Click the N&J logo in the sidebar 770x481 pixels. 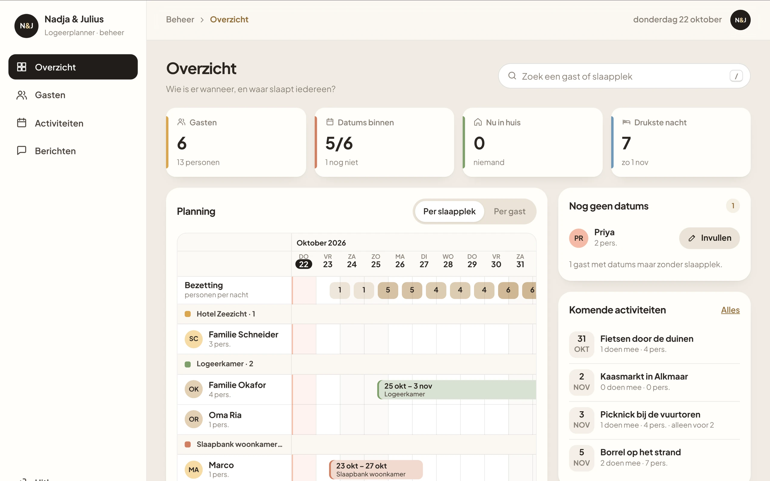(26, 26)
